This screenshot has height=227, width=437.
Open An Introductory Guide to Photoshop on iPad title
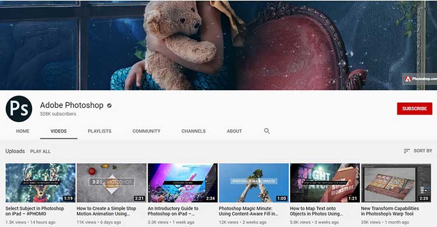173,211
